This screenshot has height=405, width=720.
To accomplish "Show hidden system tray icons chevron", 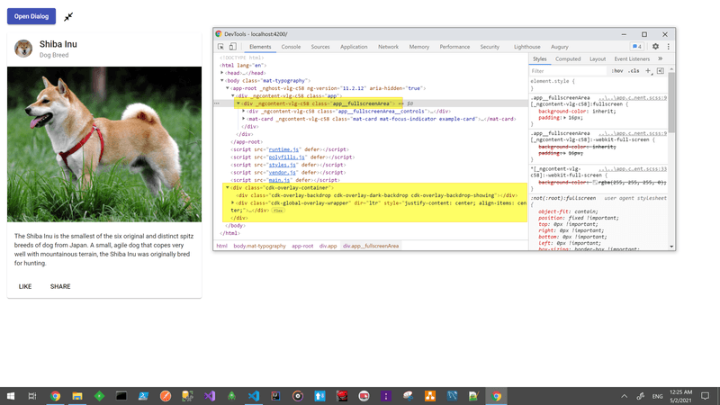I will (x=624, y=396).
